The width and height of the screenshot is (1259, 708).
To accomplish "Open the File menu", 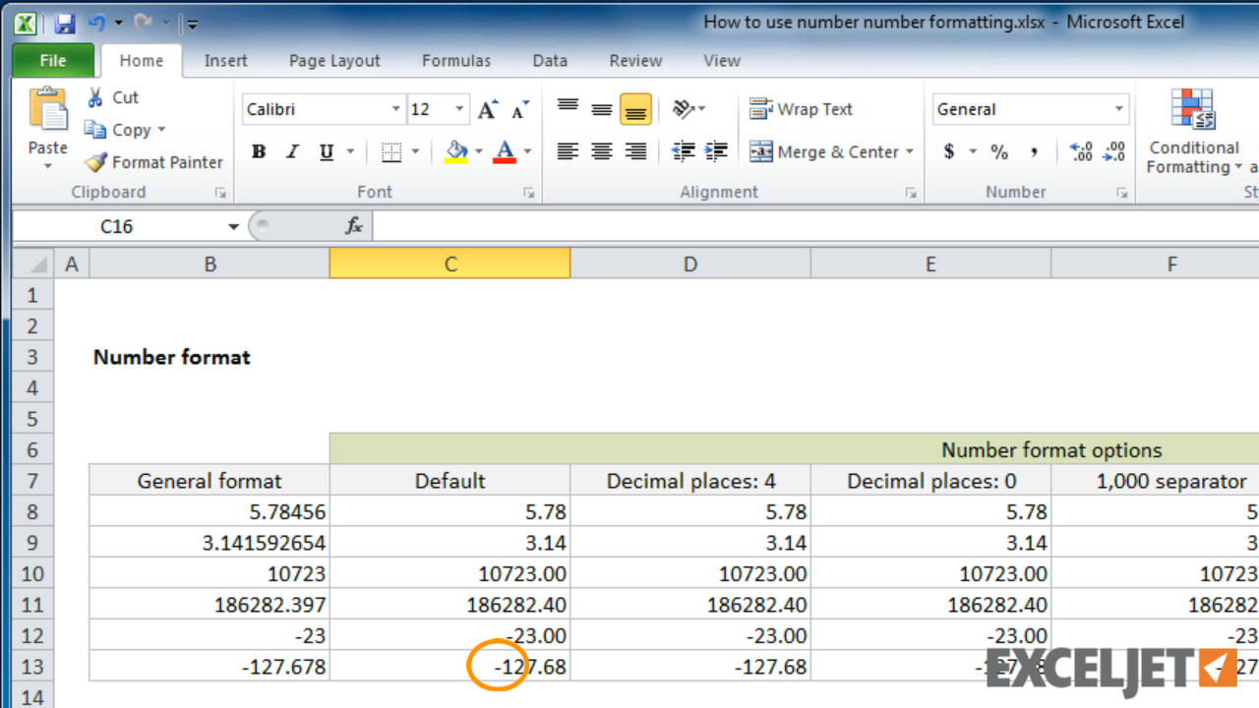I will (52, 60).
